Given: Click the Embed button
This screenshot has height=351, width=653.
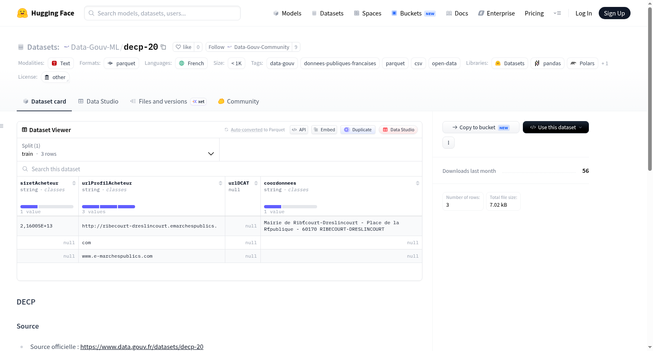Looking at the screenshot, I should click(x=324, y=130).
